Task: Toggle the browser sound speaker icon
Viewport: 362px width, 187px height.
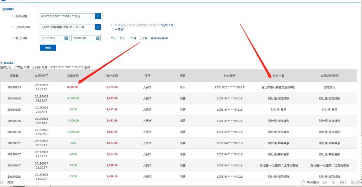Action: 324,182
